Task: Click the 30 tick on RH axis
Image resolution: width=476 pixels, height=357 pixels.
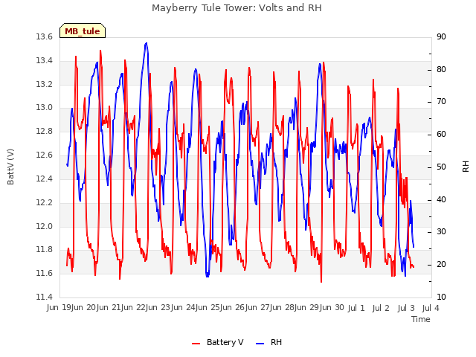Action: tap(441, 232)
